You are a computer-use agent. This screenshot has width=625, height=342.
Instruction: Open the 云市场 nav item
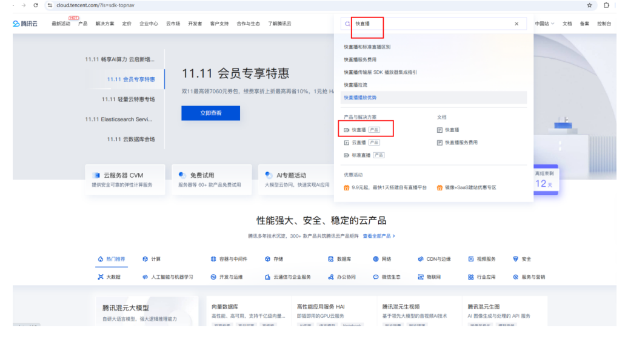click(x=173, y=24)
